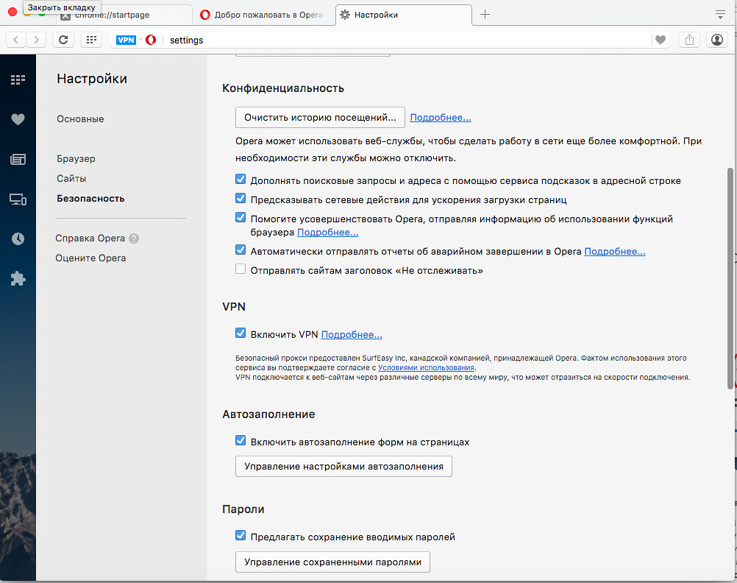Viewport: 737px width, 583px height.
Task: Open Bookmarks heart in the left sidebar
Action: 18,119
